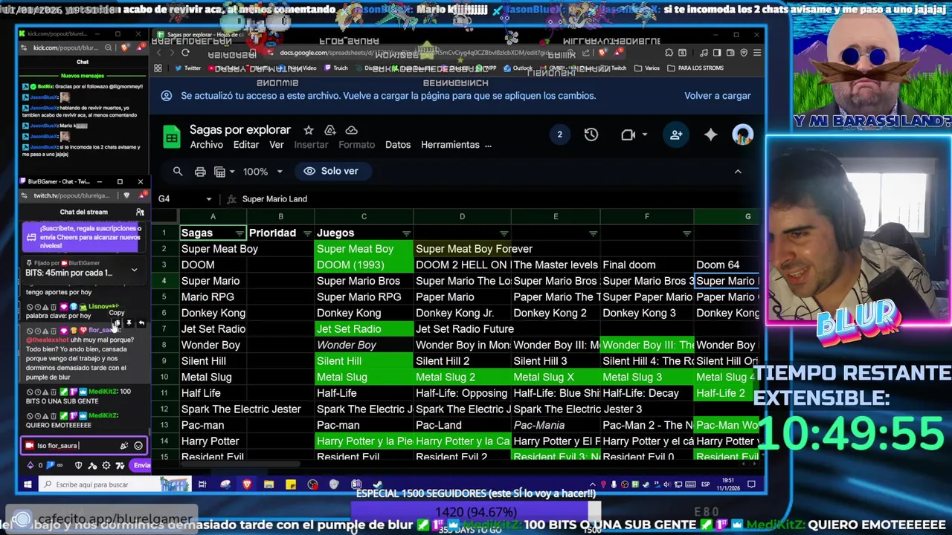
Task: Toggle filter on Sagas column
Action: pyautogui.click(x=239, y=233)
